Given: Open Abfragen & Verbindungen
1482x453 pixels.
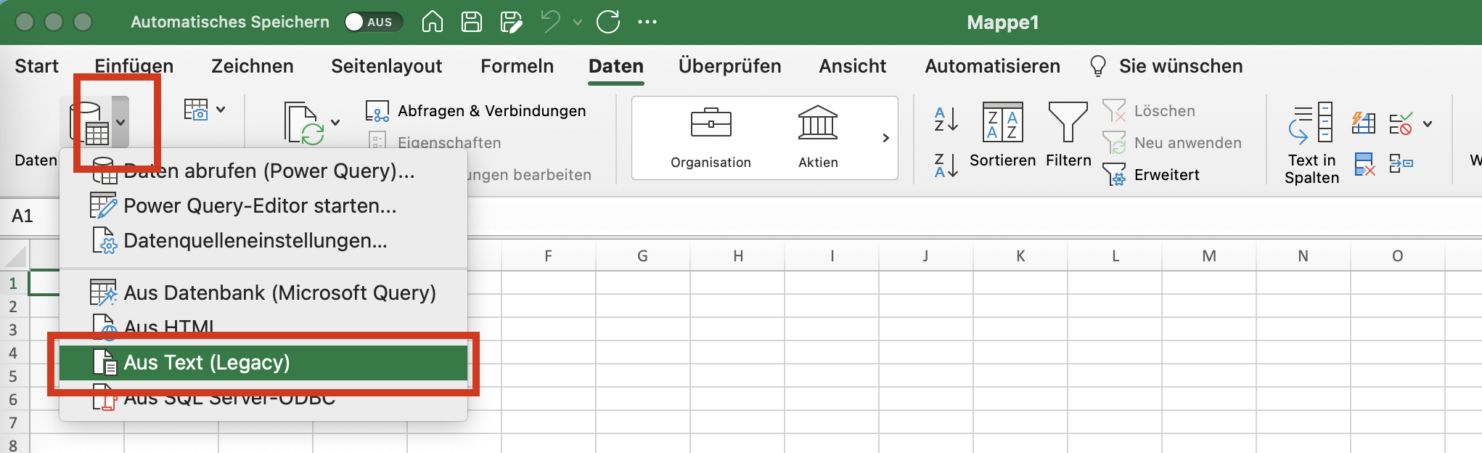Looking at the screenshot, I should click(476, 111).
